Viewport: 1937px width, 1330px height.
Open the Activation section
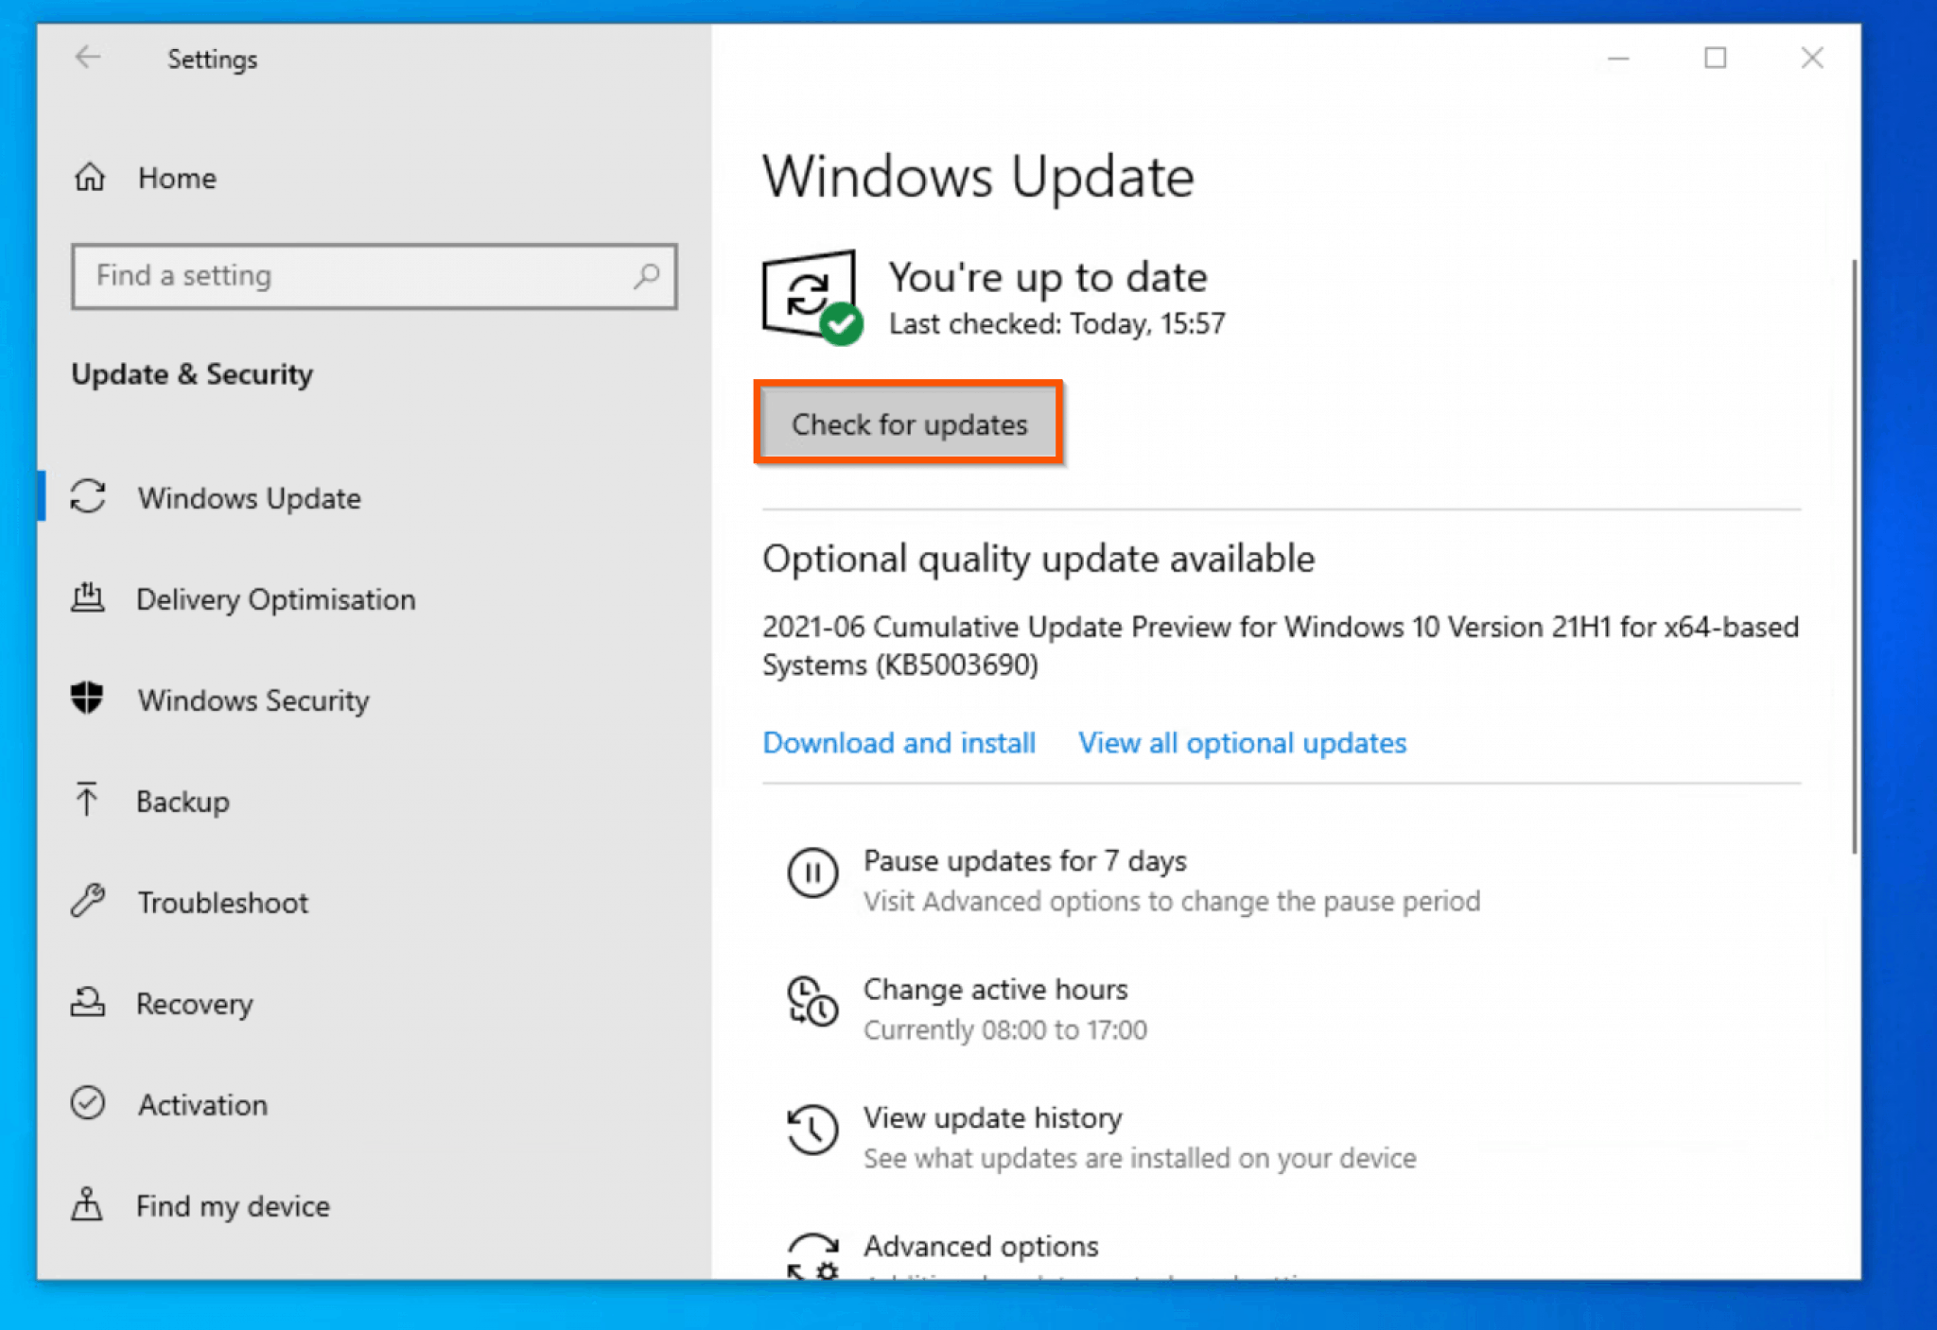202,1105
